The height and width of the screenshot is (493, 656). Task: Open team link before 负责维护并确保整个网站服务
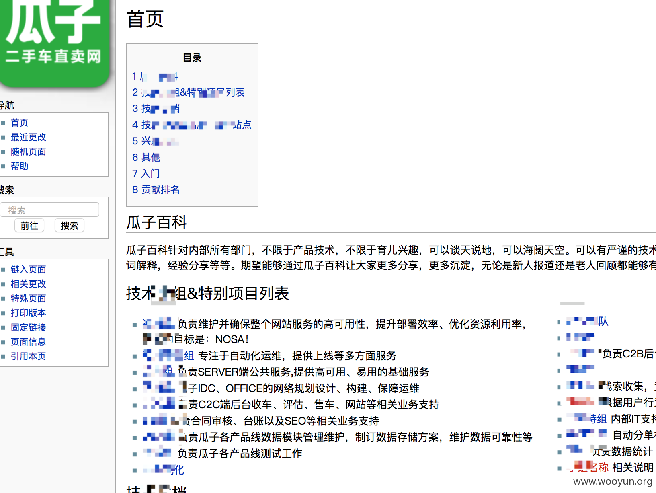pos(159,324)
